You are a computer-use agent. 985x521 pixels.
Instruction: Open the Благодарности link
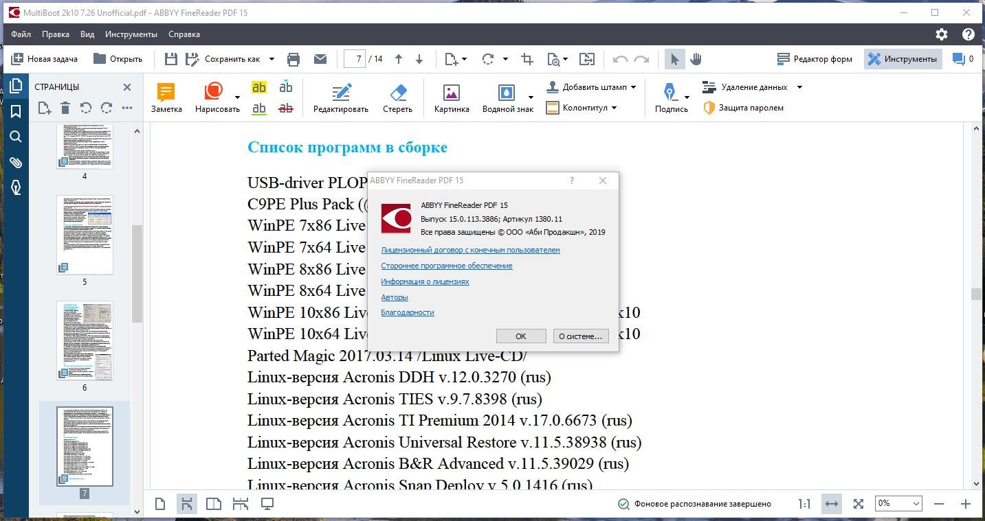point(408,312)
